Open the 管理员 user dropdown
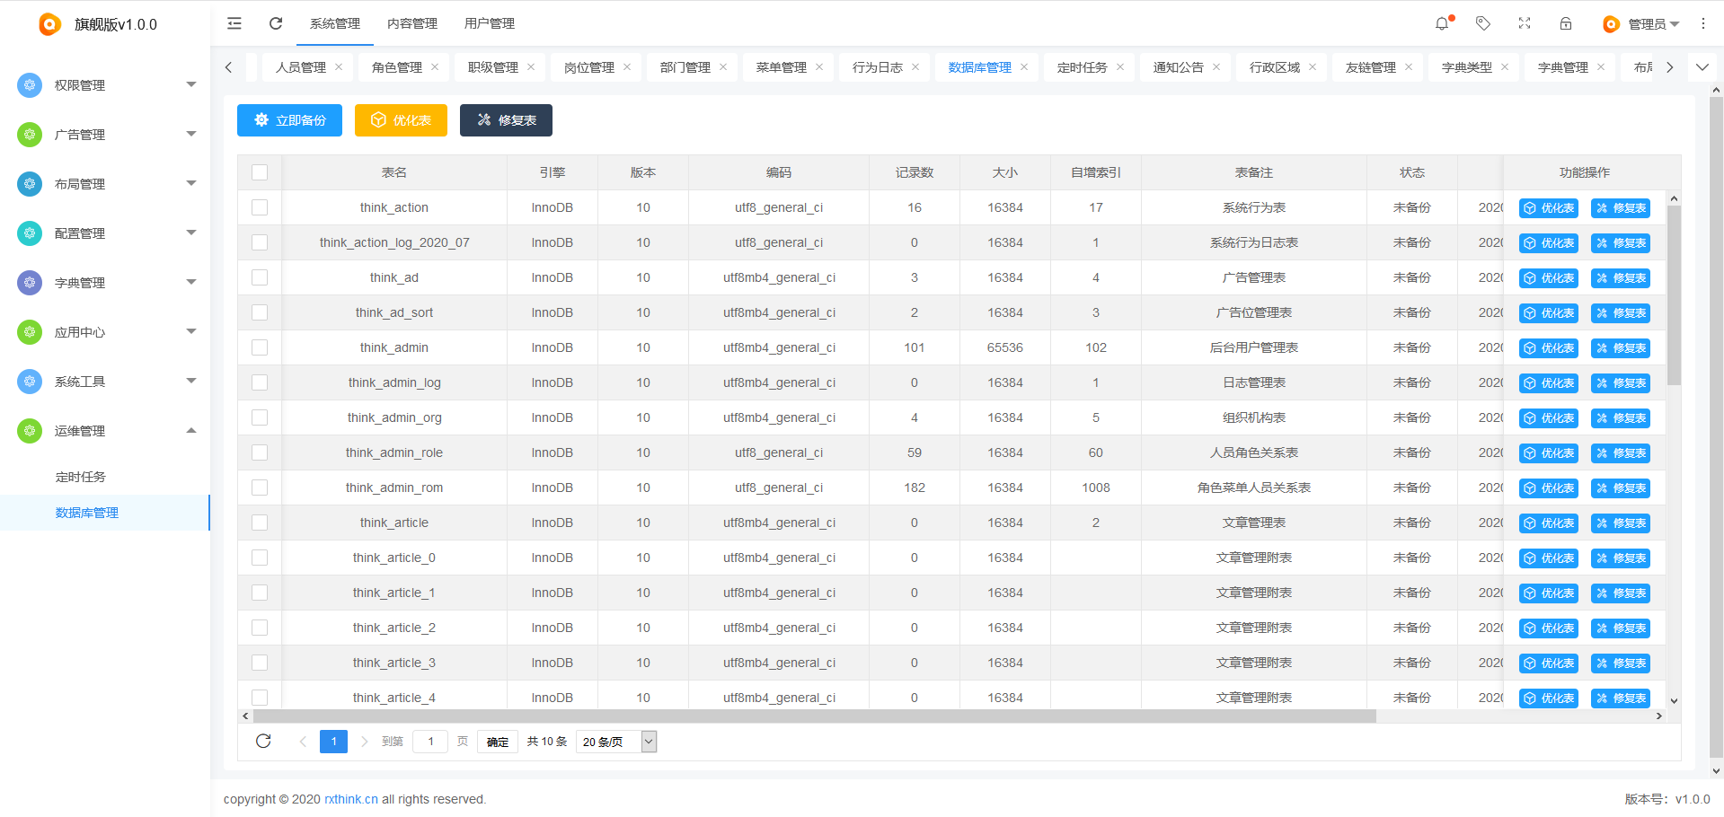The image size is (1724, 817). [x=1641, y=24]
